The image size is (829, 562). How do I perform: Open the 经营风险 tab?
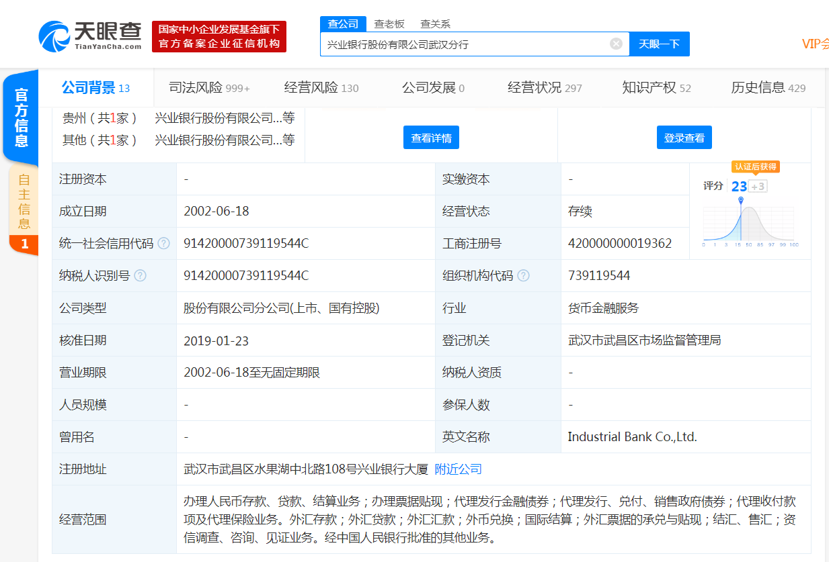[321, 88]
